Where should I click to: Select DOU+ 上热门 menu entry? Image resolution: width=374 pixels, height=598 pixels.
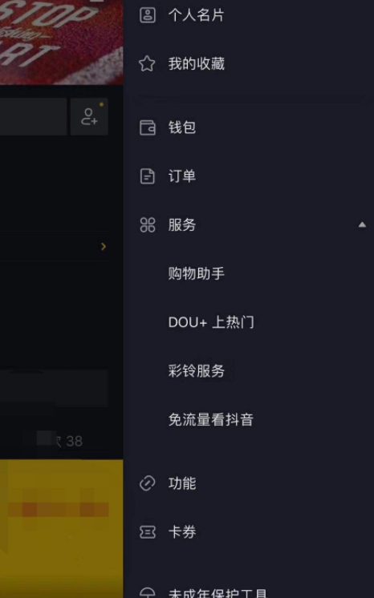click(x=211, y=322)
